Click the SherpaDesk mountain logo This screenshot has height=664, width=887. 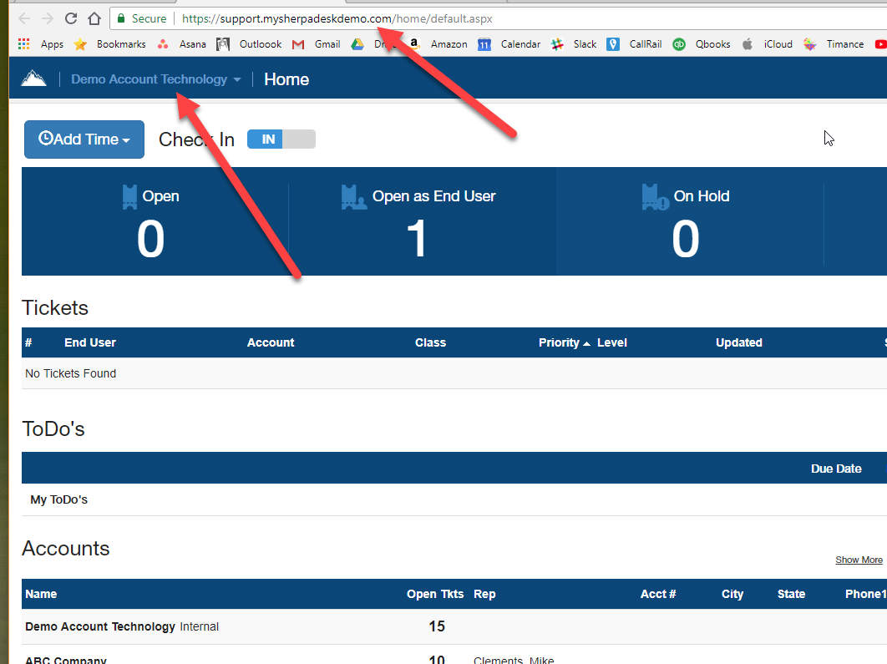coord(33,79)
